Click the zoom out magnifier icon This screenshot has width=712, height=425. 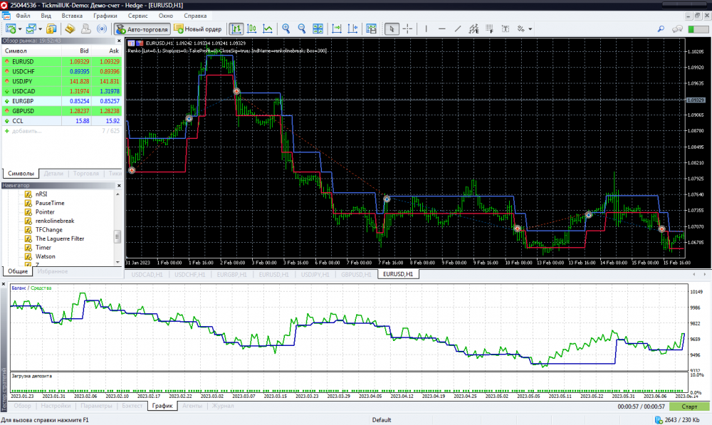pos(301,29)
